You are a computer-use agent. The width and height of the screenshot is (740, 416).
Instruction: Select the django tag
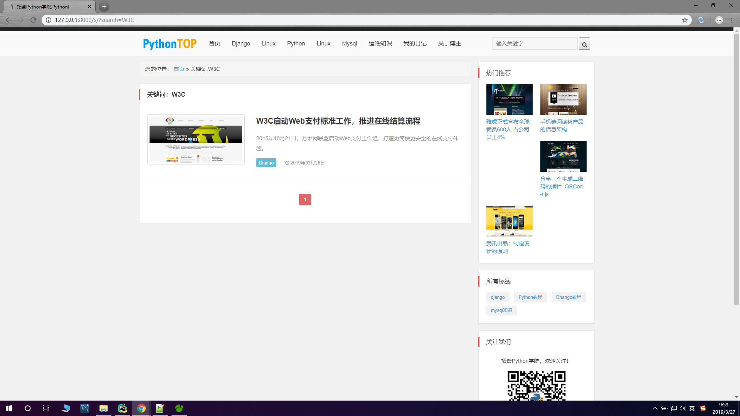coord(498,297)
